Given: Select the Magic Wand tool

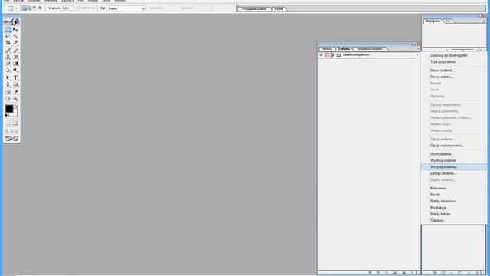Looking at the screenshot, I should coord(15,36).
